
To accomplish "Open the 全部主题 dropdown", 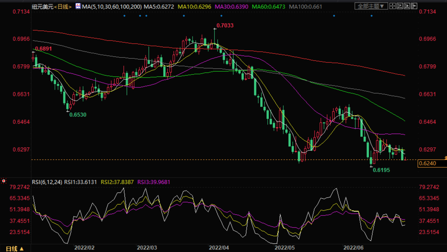I will click(x=371, y=6).
